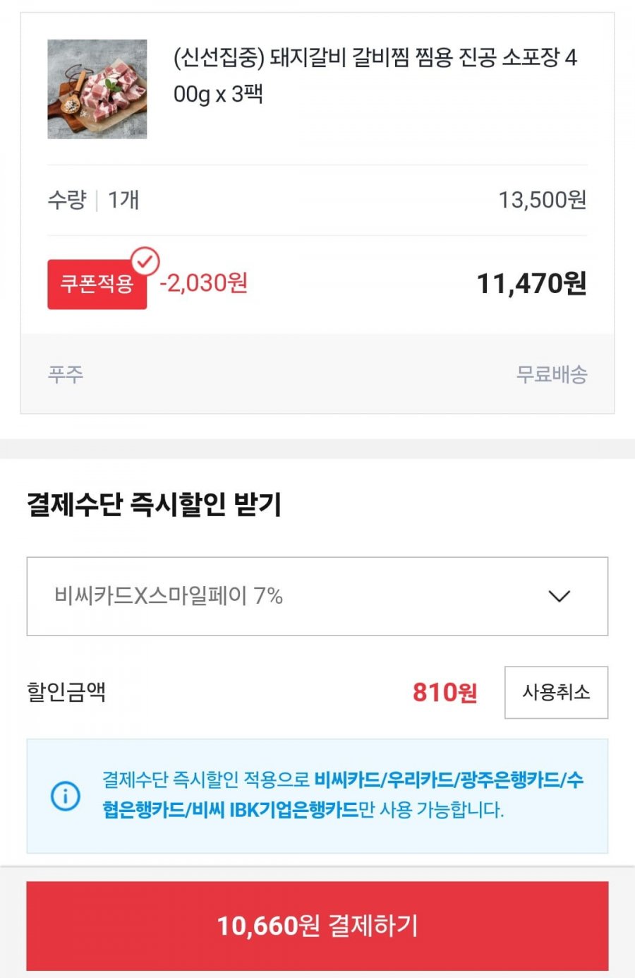Tap the blue info circle icon
635x978 pixels.
pos(66,796)
